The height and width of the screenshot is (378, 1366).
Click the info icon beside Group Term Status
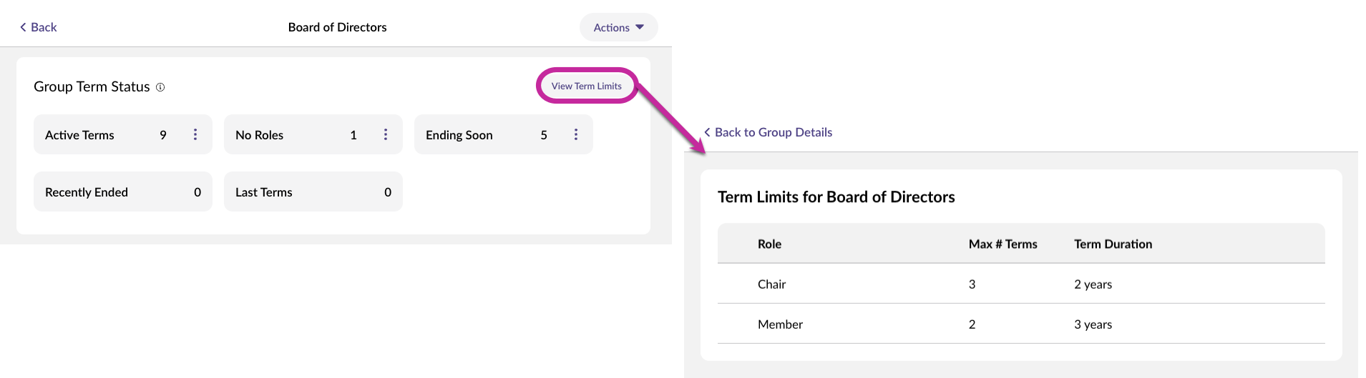tap(160, 87)
